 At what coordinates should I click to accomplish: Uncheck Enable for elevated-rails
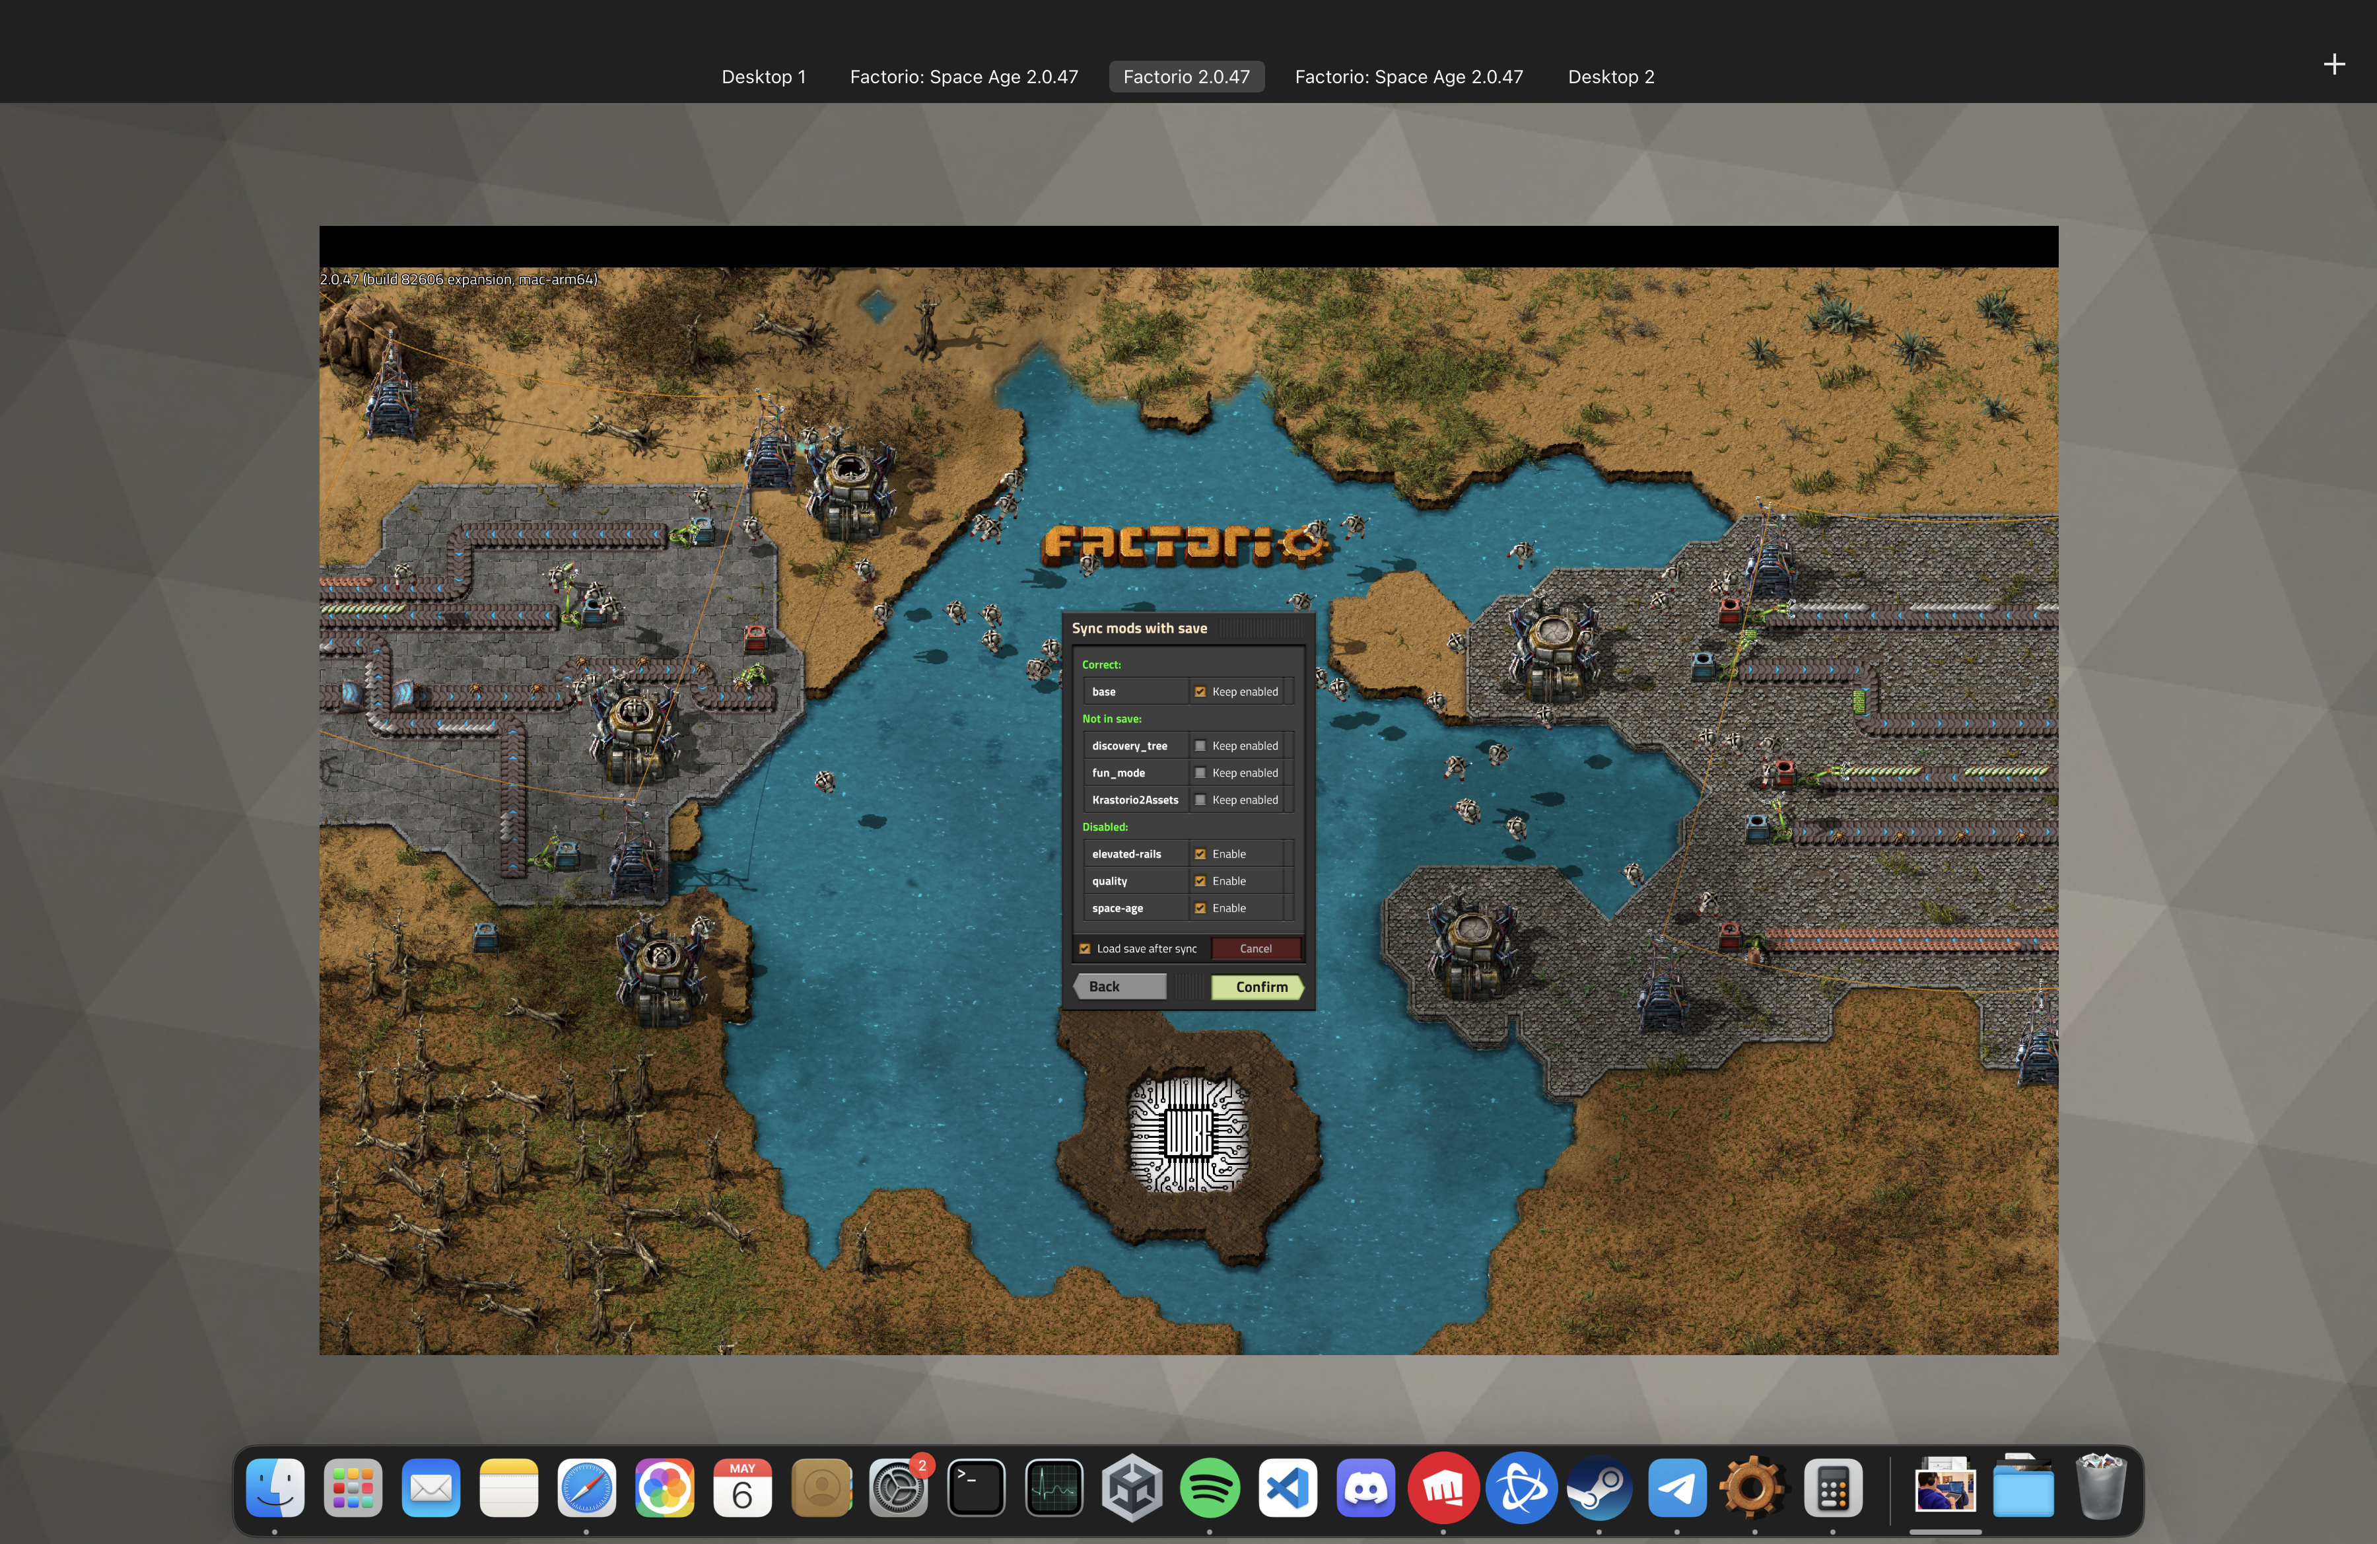tap(1200, 854)
